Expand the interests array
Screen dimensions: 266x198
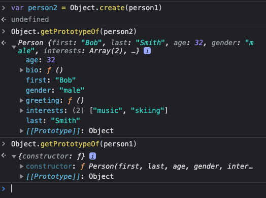21,111
